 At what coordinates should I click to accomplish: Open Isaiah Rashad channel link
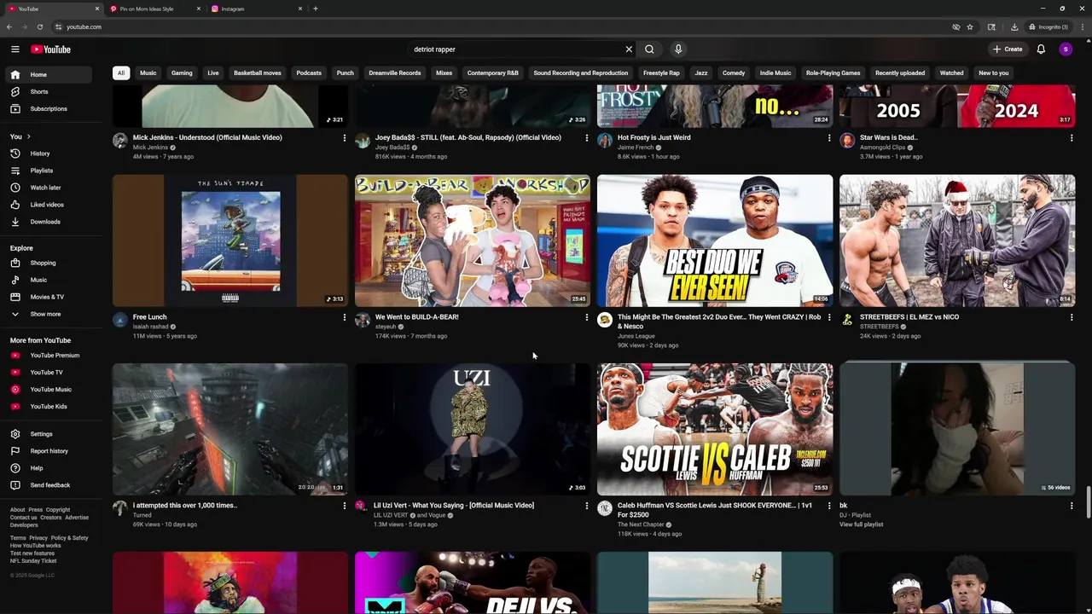pyautogui.click(x=151, y=327)
